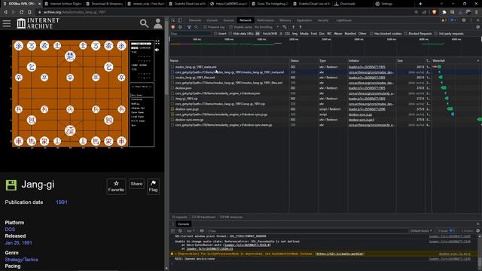Viewport: 482px width, 271px height.
Task: Select the Img filter type
Action: click(294, 33)
